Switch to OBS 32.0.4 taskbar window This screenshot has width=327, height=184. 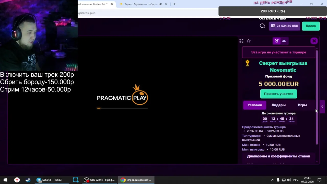[x=100, y=180]
